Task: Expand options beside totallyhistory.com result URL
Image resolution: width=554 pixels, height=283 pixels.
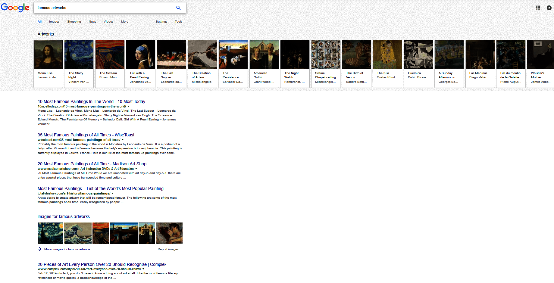Action: (113, 193)
